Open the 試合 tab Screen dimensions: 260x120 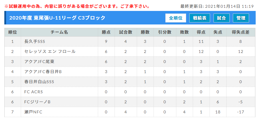tap(221, 18)
